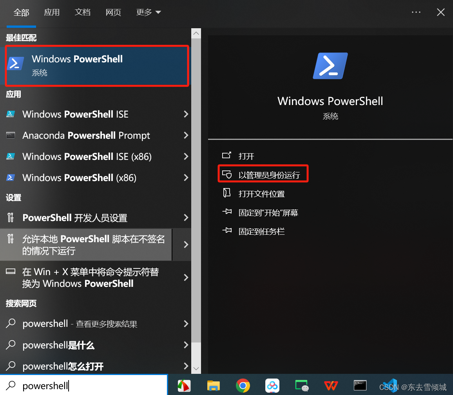Screen dimensions: 453x395
Task: Click the results list scroll up arrow
Action: (196, 33)
